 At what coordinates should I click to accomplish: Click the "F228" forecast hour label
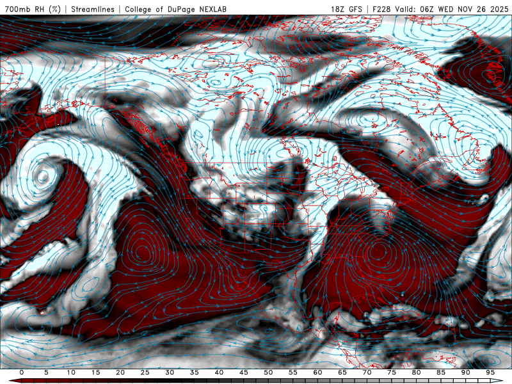coord(381,9)
